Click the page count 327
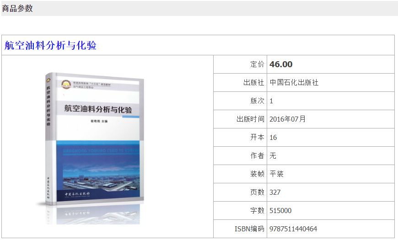Image resolution: width=398 pixels, height=240 pixels. point(275,192)
